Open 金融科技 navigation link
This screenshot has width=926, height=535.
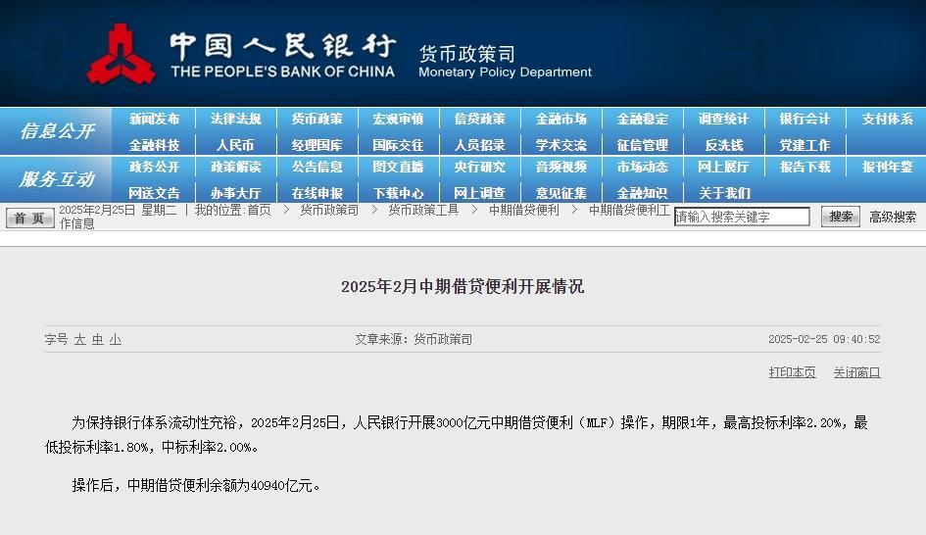point(154,145)
